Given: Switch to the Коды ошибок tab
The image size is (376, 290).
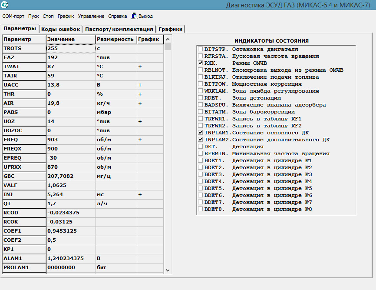Looking at the screenshot, I should [x=60, y=29].
